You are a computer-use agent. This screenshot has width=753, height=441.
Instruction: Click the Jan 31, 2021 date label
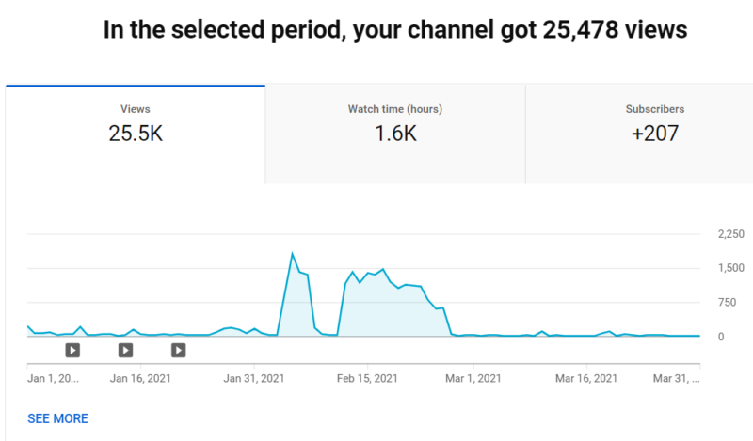(253, 379)
